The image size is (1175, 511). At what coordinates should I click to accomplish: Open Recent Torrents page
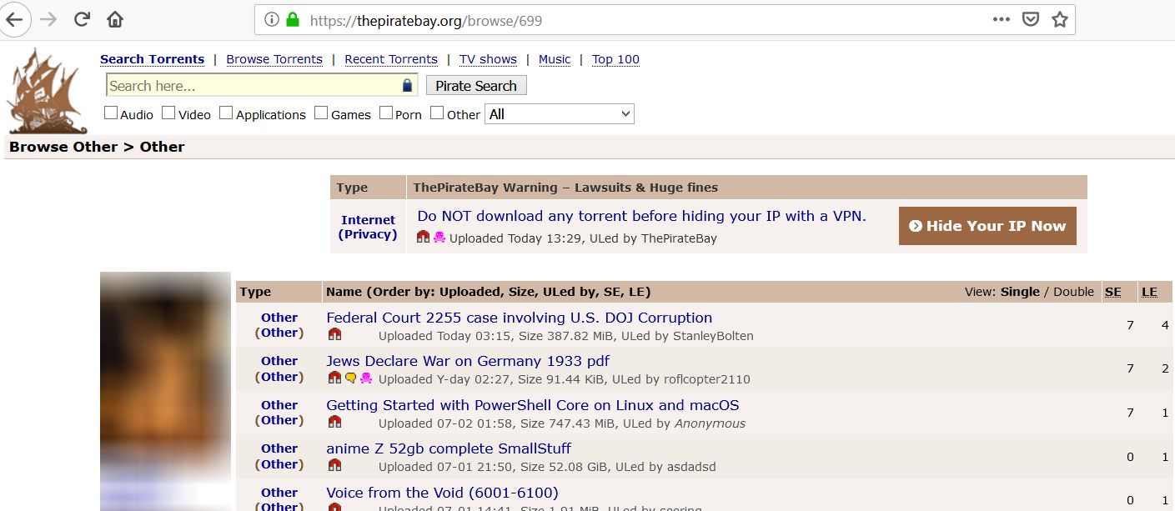[391, 59]
